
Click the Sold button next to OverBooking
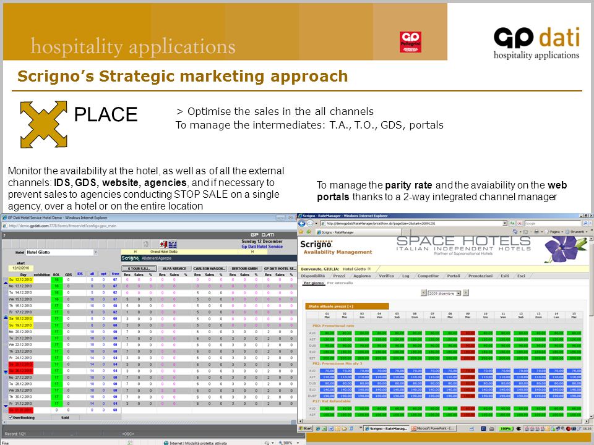(65, 418)
